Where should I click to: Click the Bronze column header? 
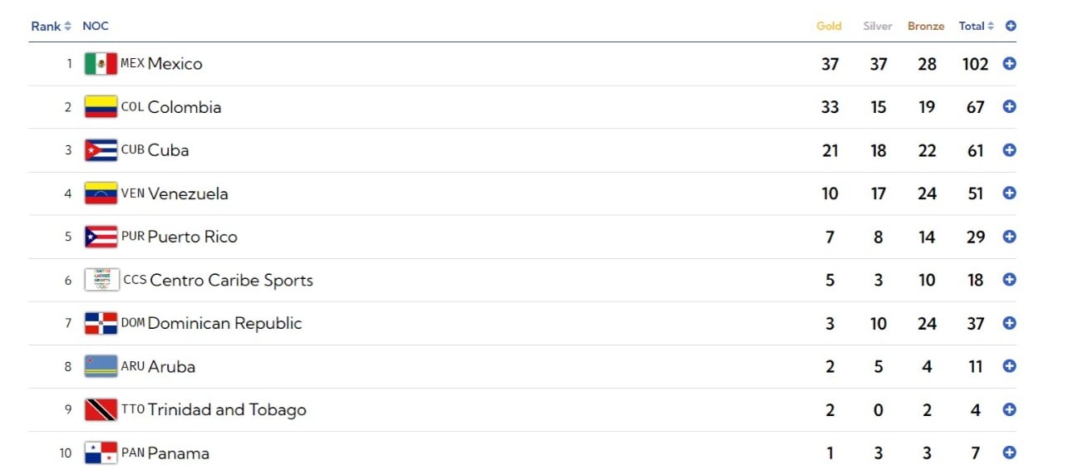[x=926, y=26]
